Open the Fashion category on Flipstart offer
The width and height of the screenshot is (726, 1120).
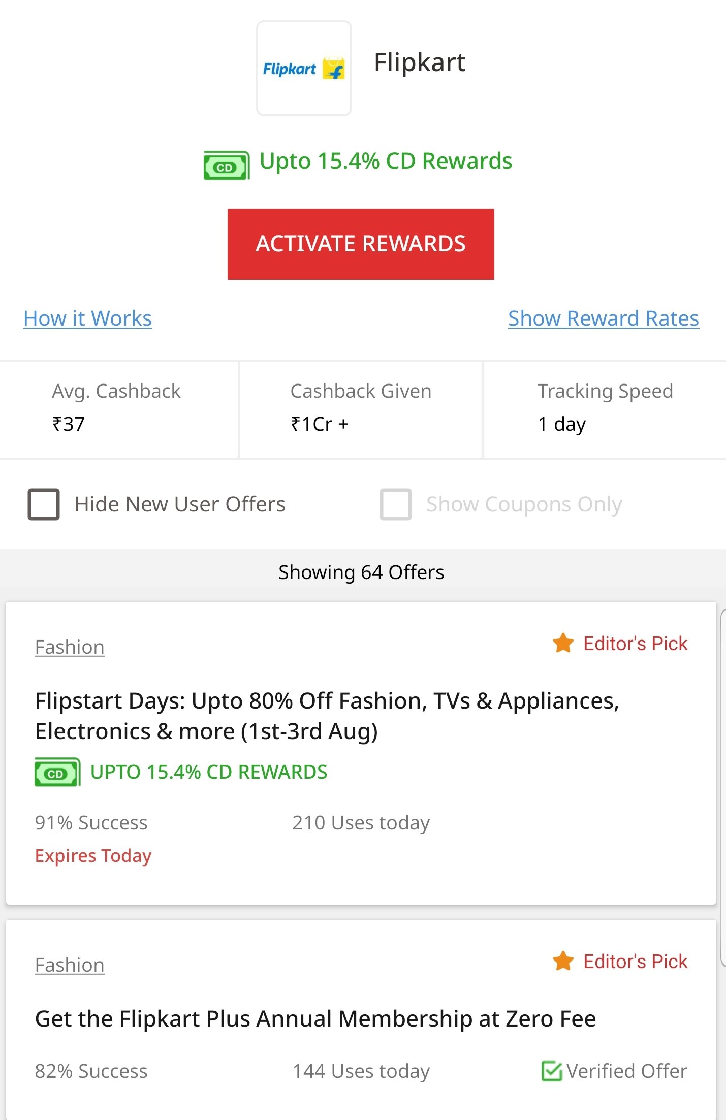coord(70,647)
